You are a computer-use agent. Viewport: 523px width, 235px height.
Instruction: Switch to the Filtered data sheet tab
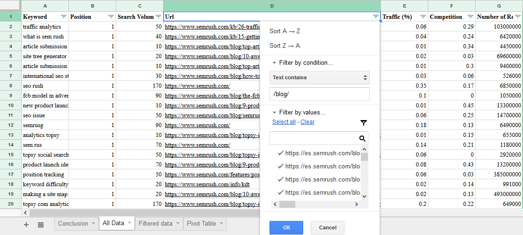click(x=156, y=224)
